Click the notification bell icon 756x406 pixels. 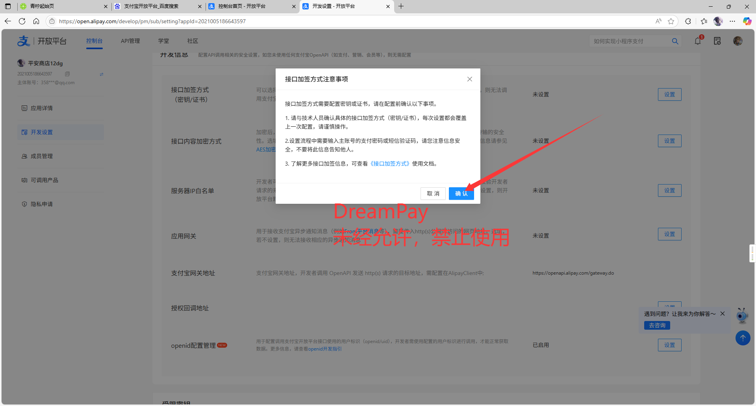click(x=698, y=41)
